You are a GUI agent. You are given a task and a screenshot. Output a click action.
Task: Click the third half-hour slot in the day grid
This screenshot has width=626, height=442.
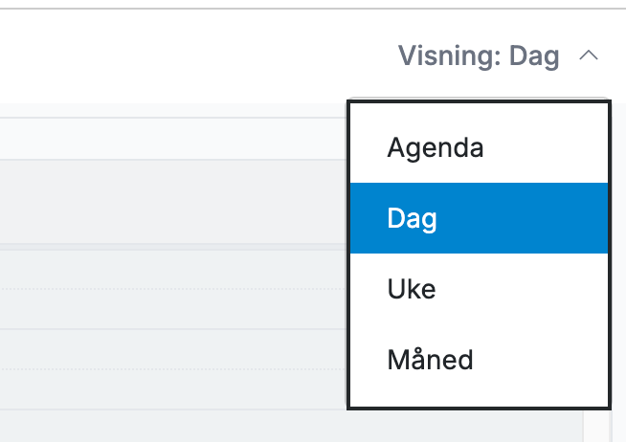(x=173, y=349)
